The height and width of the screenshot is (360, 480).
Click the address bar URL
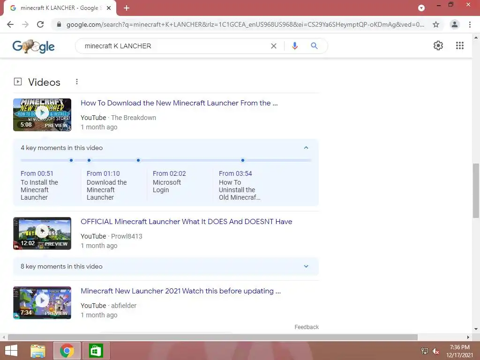click(x=245, y=24)
